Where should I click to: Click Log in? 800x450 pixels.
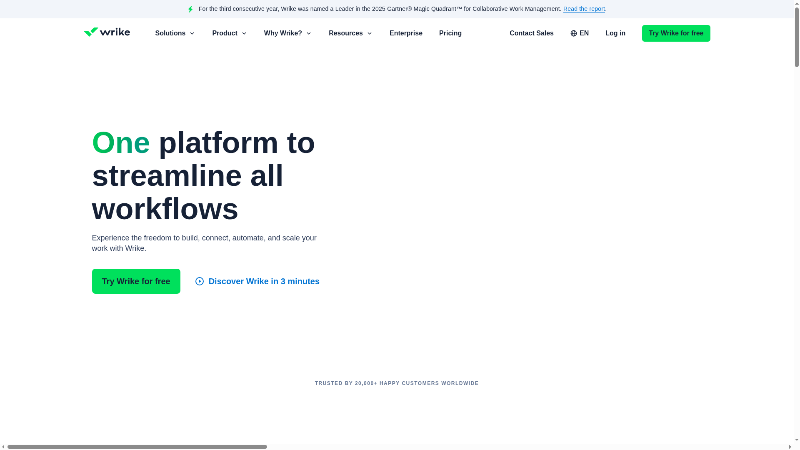coord(615,33)
